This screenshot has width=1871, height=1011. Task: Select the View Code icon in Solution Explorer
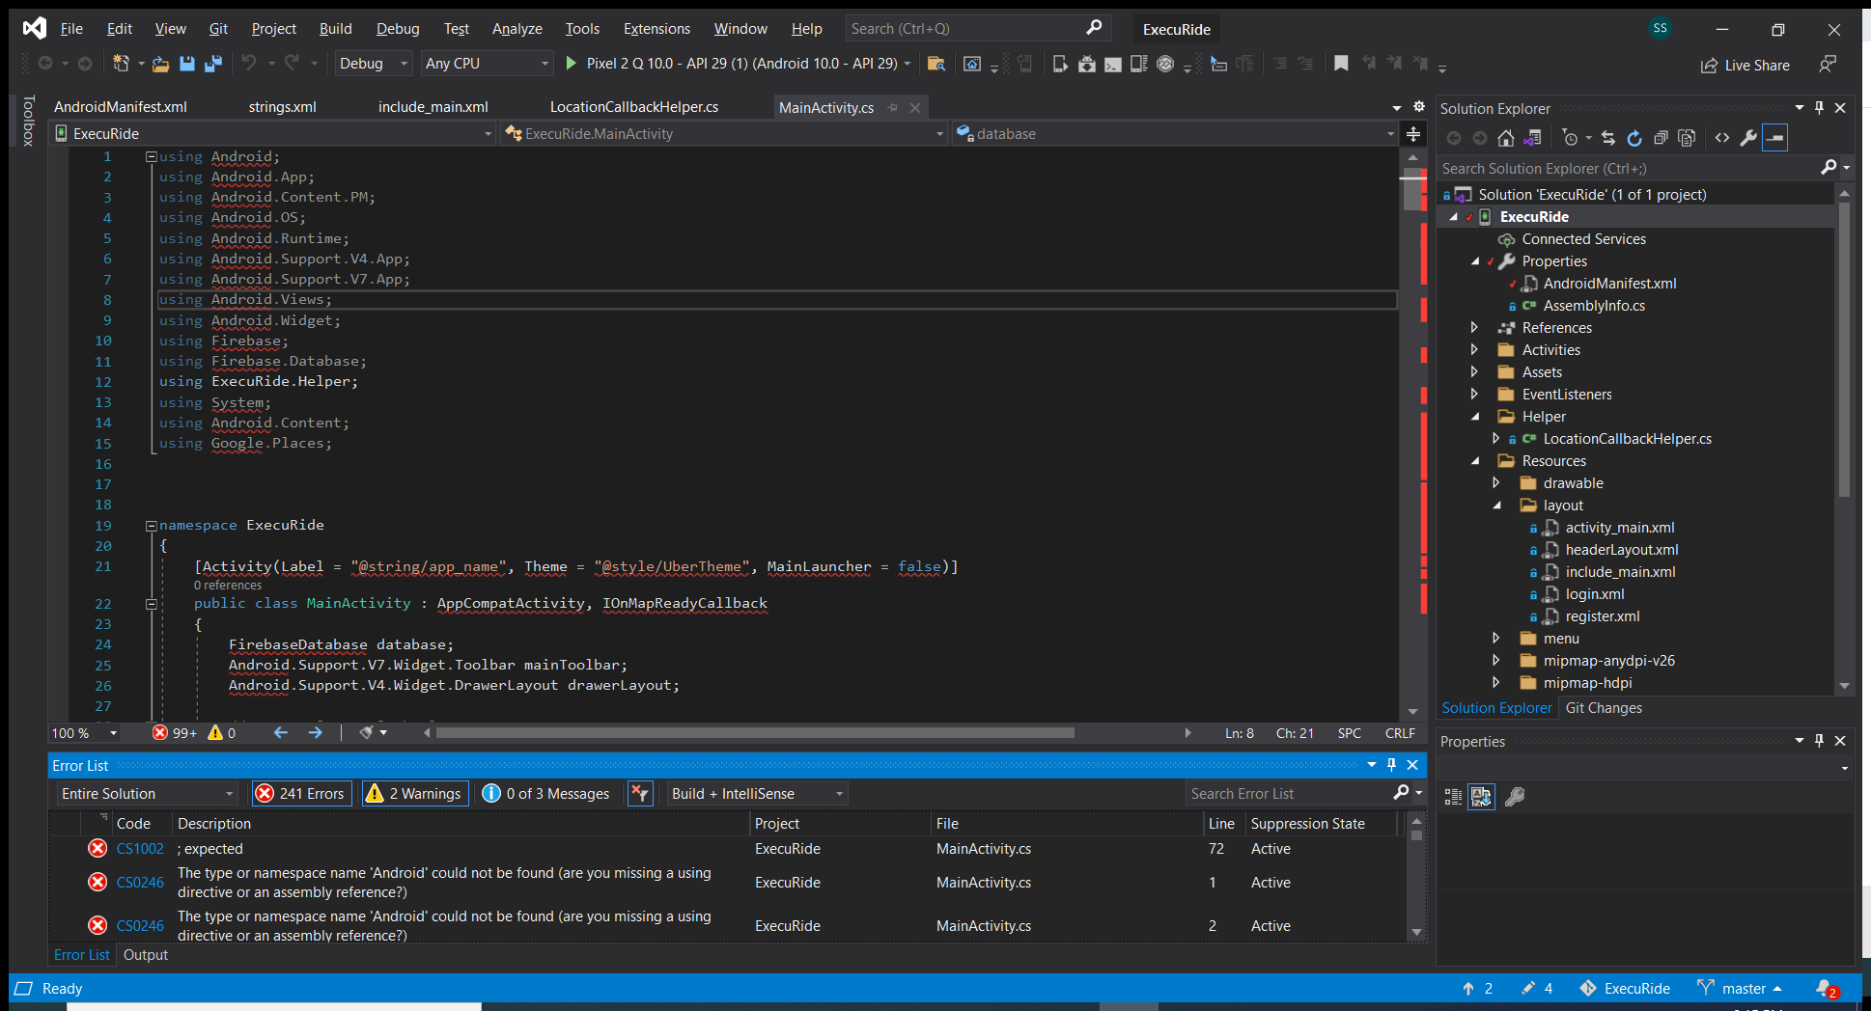pos(1722,137)
